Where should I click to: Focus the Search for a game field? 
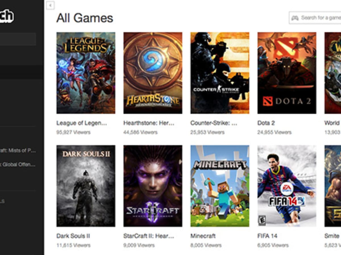[x=315, y=18]
